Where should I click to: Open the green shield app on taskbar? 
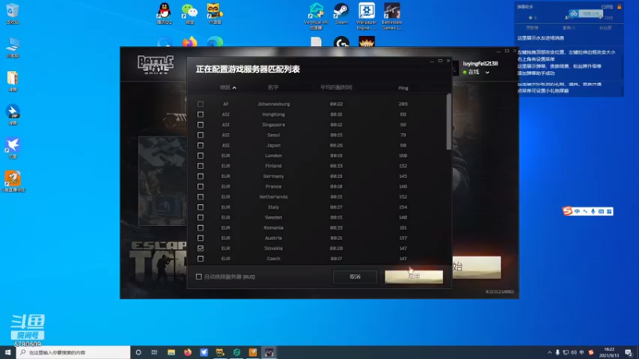pyautogui.click(x=236, y=352)
